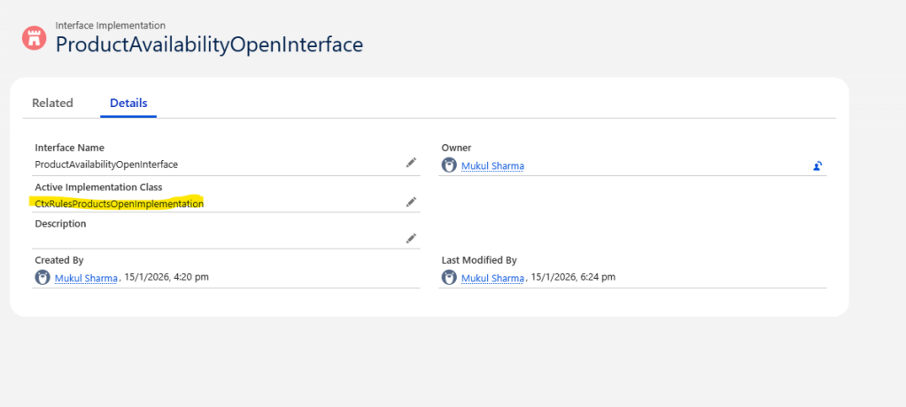Open Mukul Sharma link under Owner

pos(492,165)
